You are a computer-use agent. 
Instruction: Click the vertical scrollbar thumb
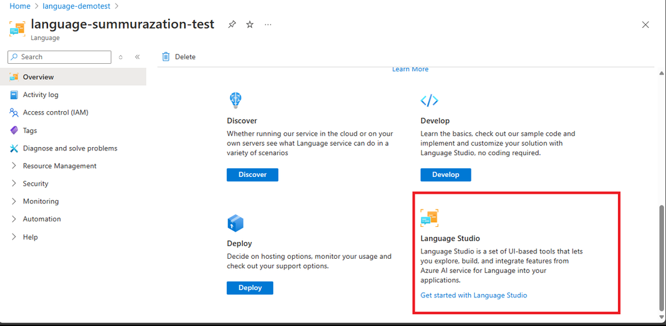[x=662, y=257]
